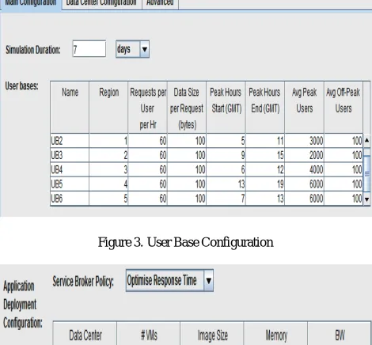Click region cell 3 in UB4 row
This screenshot has height=345, width=372.
[108, 169]
